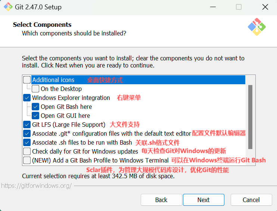Go to the Next setup page
Viewport: 277px width, 211px height.
203,200
